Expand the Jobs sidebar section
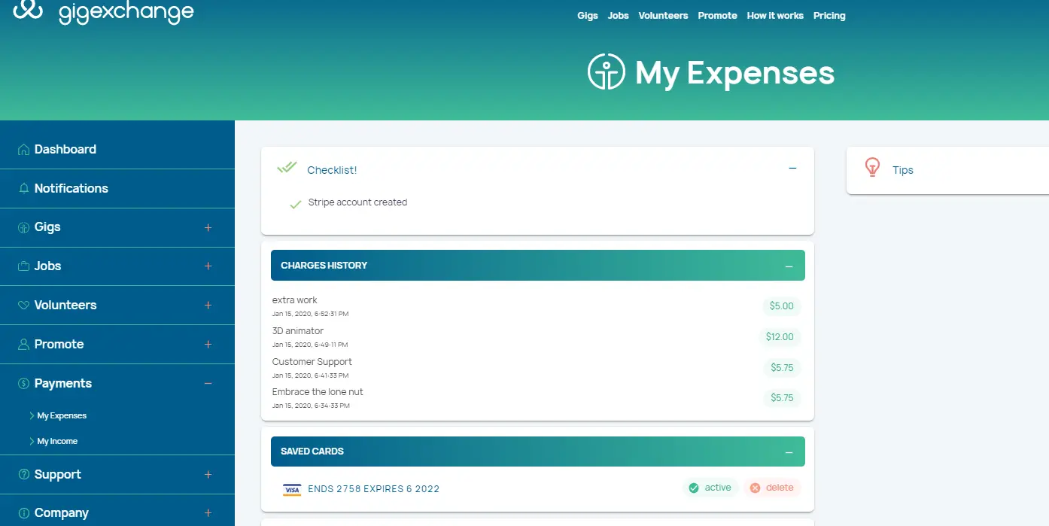This screenshot has width=1049, height=526. (208, 266)
